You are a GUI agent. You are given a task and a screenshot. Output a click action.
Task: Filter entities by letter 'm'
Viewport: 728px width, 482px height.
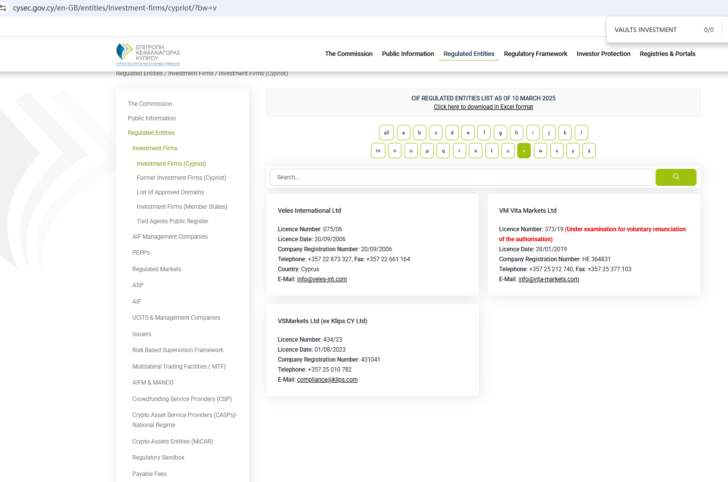coord(378,151)
